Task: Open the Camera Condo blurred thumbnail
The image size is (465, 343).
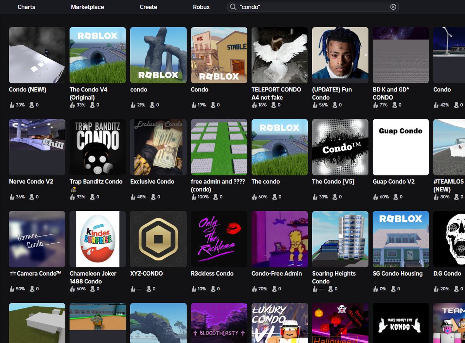Action: coord(37,239)
